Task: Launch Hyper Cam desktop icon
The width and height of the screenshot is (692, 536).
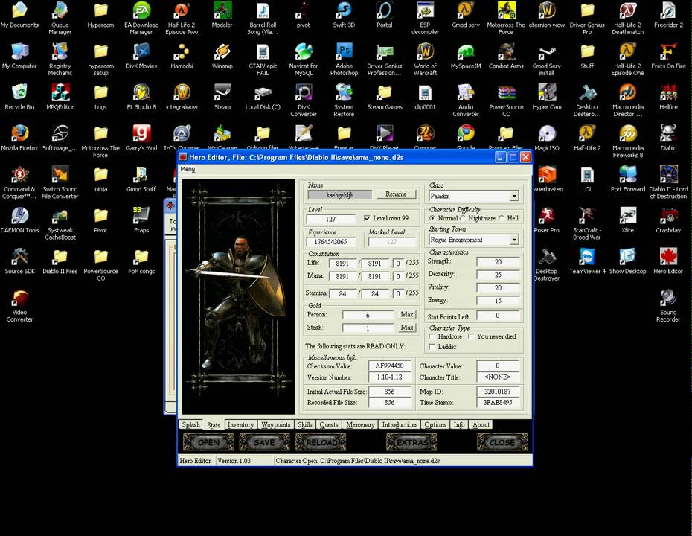Action: 546,97
